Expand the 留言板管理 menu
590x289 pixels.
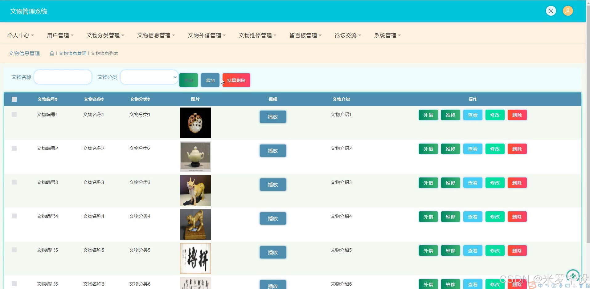[305, 35]
